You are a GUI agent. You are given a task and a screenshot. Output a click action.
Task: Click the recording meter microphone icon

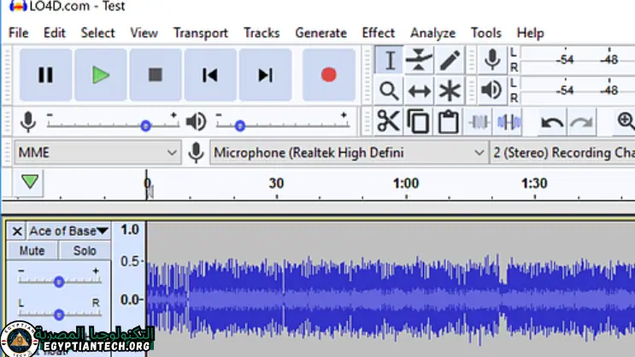tap(492, 60)
